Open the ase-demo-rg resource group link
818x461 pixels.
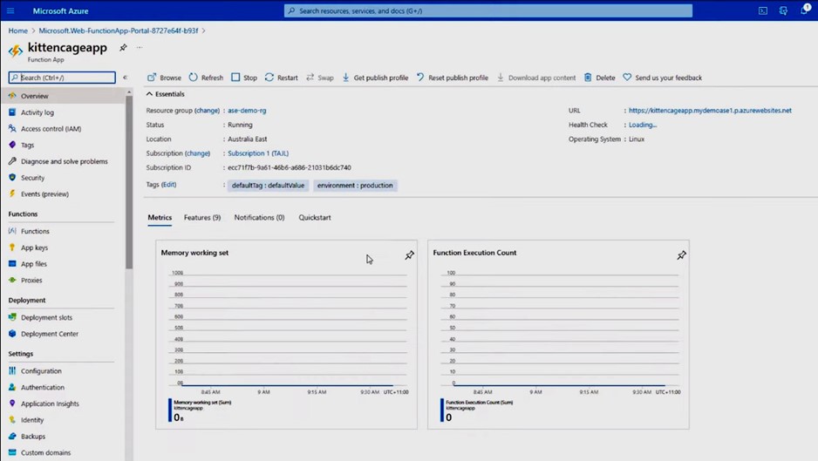[247, 111]
